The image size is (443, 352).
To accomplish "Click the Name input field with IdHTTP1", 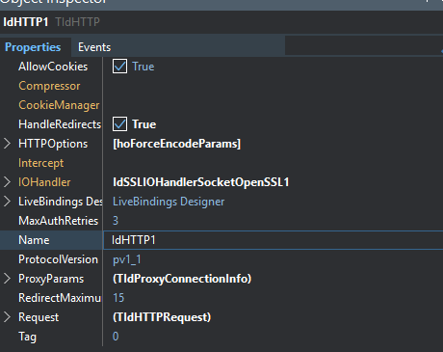I will point(274,240).
